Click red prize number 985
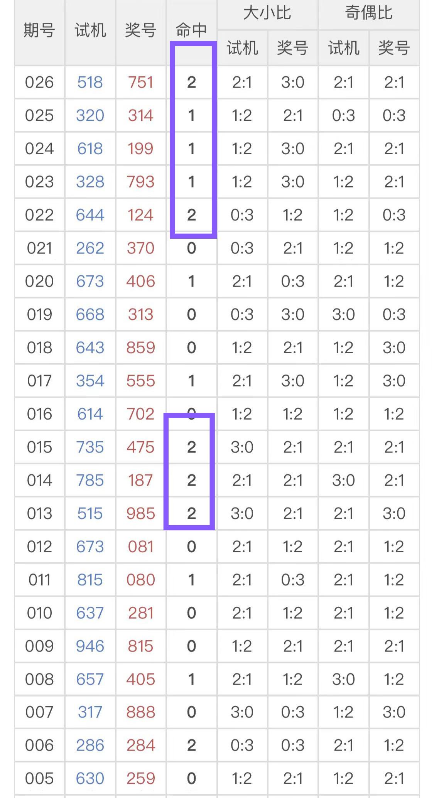Screen dimensions: 434x798 point(141,513)
